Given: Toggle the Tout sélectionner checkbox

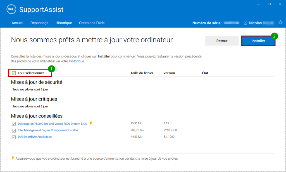Looking at the screenshot, I should 14,73.
